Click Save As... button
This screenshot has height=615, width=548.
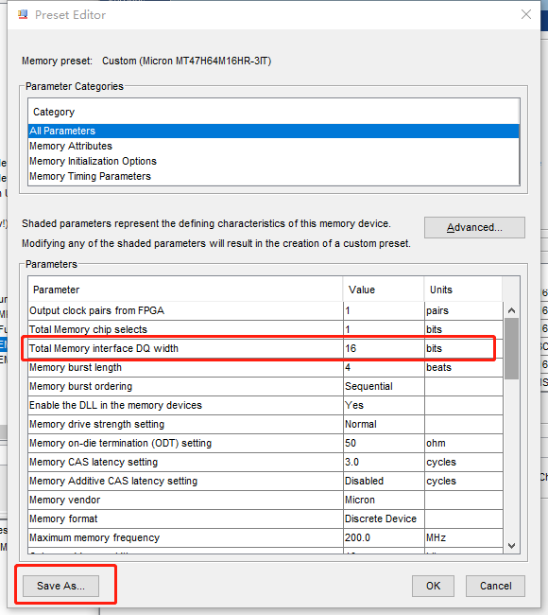[60, 586]
